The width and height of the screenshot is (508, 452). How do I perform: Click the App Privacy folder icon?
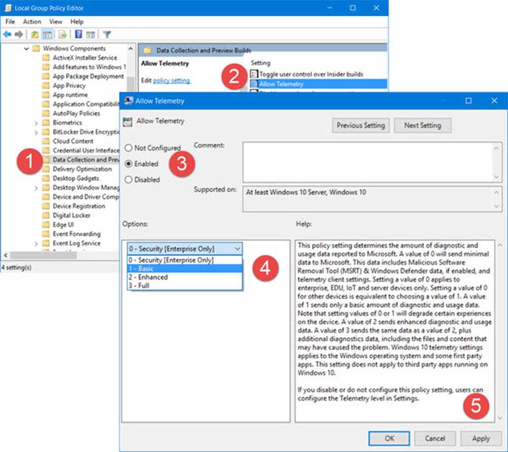pos(46,86)
